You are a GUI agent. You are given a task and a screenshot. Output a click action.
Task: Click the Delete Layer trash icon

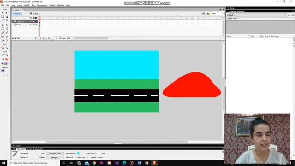(x=35, y=38)
